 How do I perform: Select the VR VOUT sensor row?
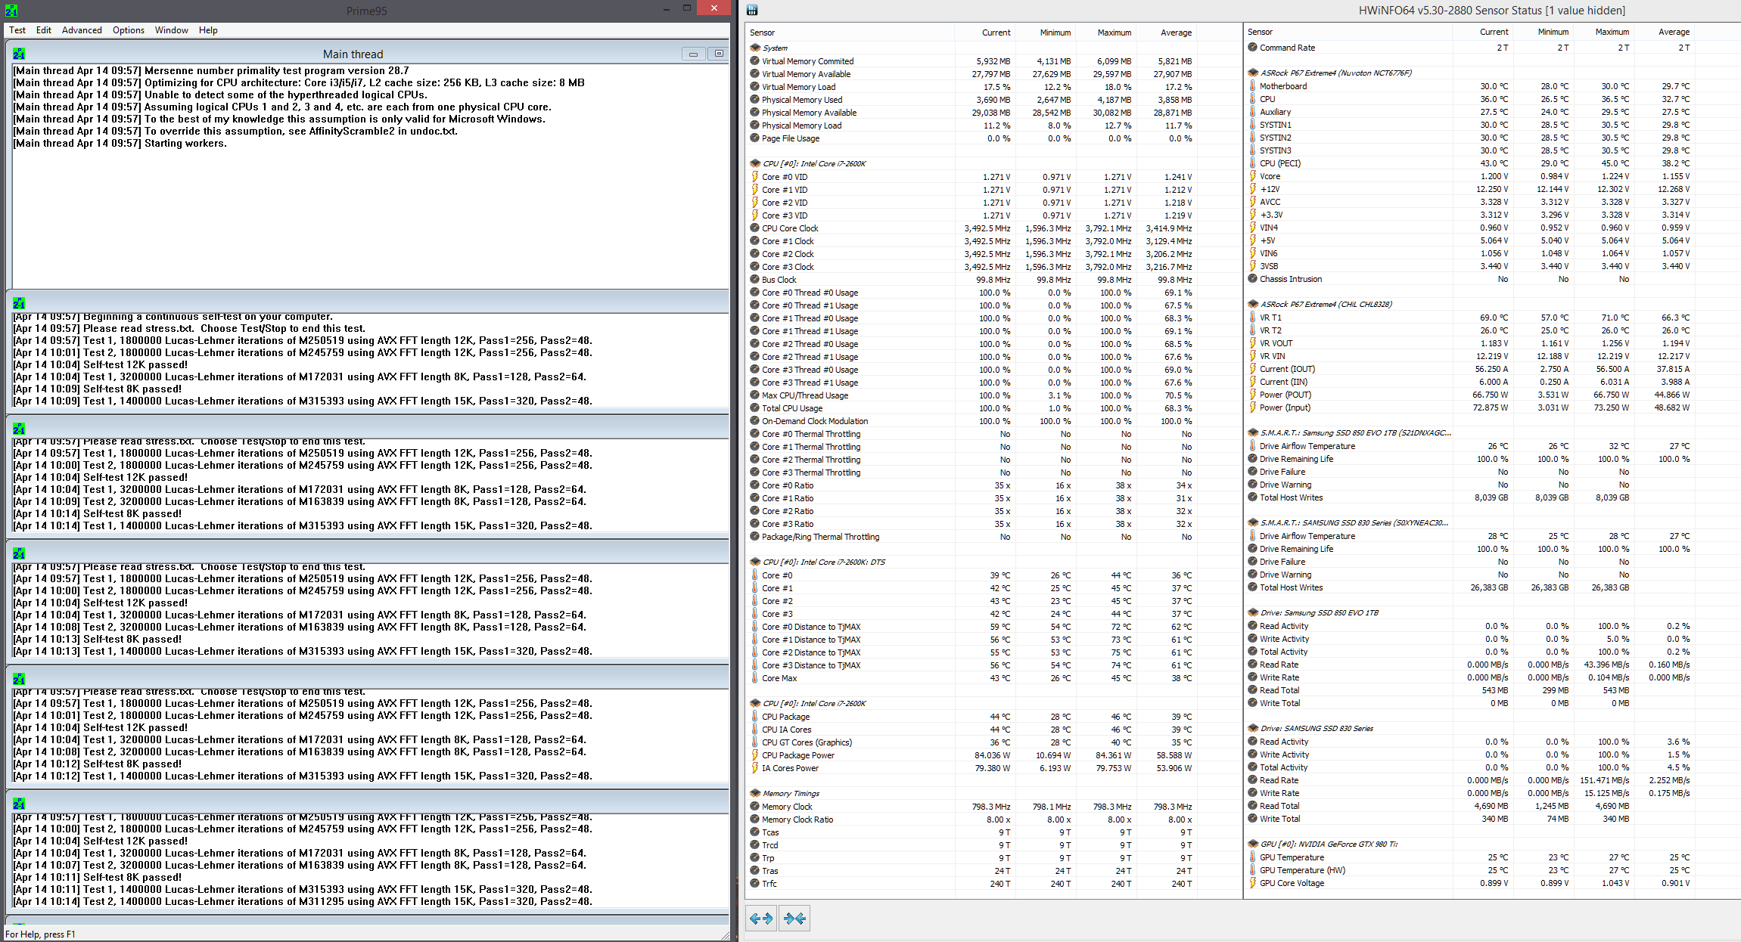click(x=1469, y=343)
